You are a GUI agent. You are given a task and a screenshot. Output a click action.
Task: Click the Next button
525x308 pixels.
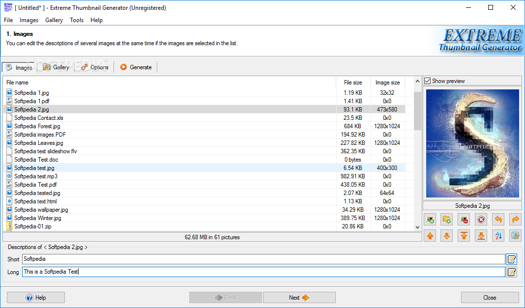(x=299, y=298)
